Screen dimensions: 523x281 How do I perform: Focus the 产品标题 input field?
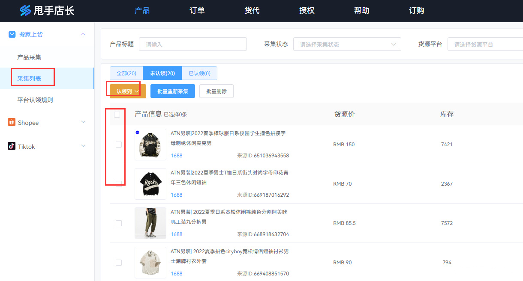(x=193, y=44)
